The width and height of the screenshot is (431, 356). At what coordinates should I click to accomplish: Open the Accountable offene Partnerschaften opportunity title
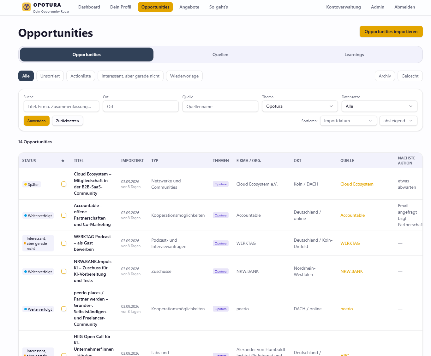pyautogui.click(x=92, y=215)
